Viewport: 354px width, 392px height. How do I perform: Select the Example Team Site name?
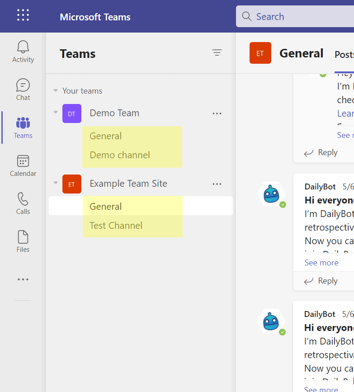tap(128, 184)
